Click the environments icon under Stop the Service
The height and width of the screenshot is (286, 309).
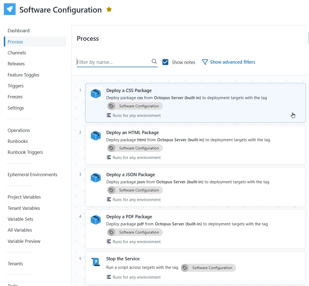109,277
